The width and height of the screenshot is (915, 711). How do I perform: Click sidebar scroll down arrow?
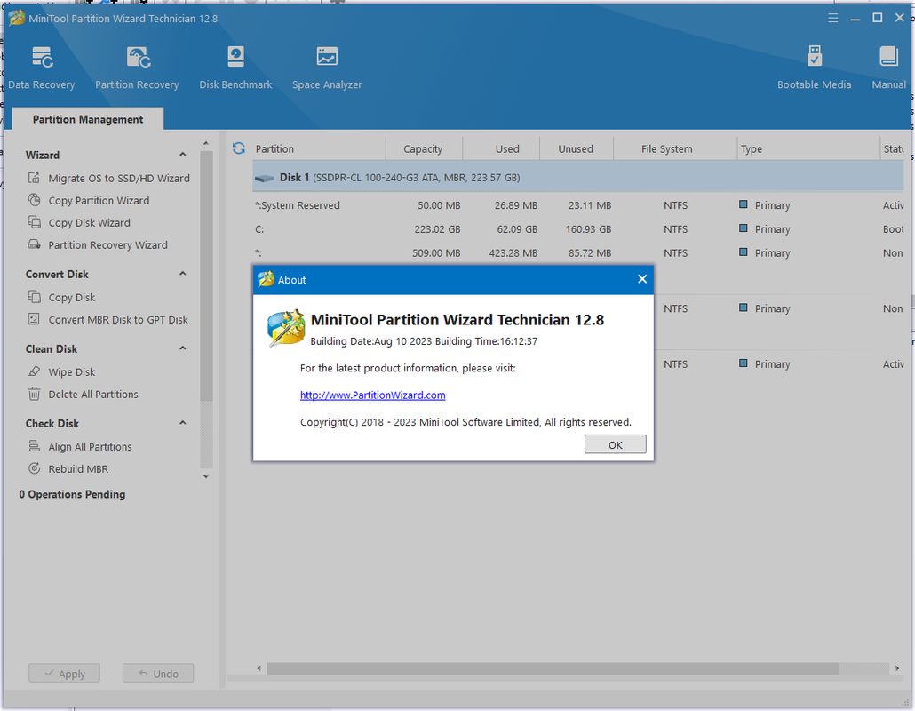[206, 477]
